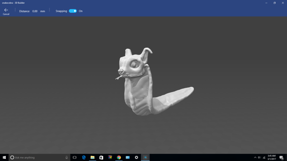Open the blue mail-like taskbar app
This screenshot has height=161, width=287.
[x=128, y=157]
